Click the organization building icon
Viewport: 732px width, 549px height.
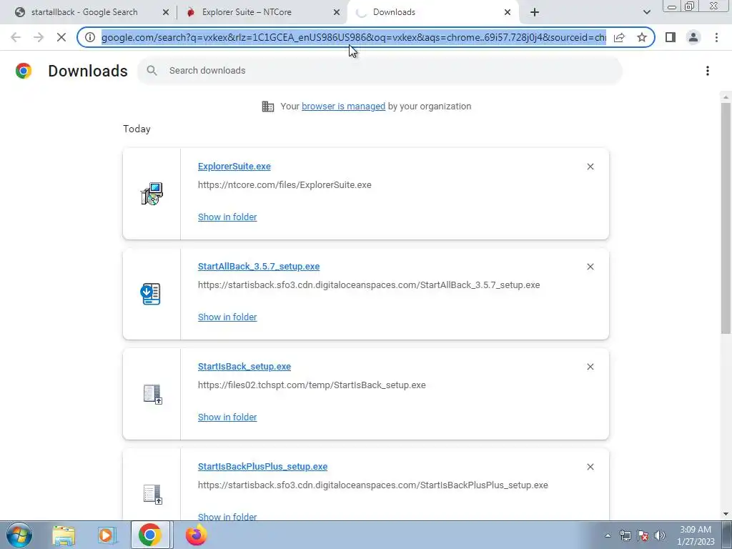tap(268, 107)
